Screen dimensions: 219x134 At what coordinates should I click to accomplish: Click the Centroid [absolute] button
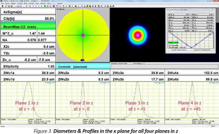pos(83,67)
